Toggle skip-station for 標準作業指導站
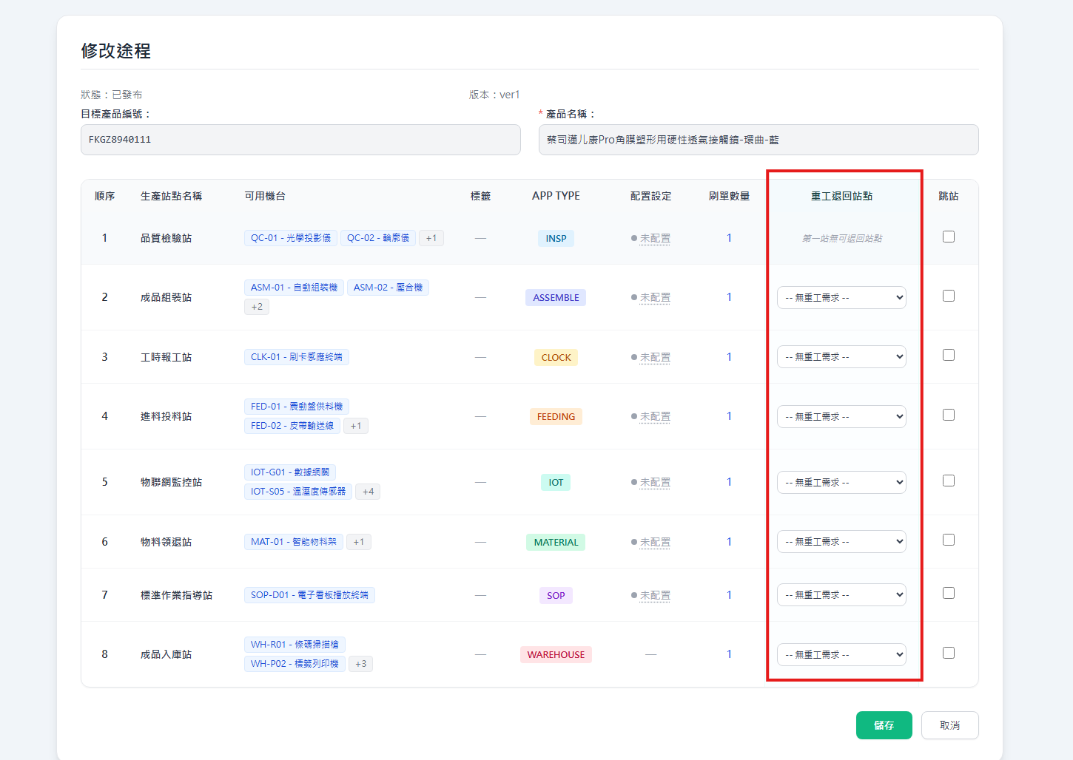Viewport: 1073px width, 760px height. (949, 593)
